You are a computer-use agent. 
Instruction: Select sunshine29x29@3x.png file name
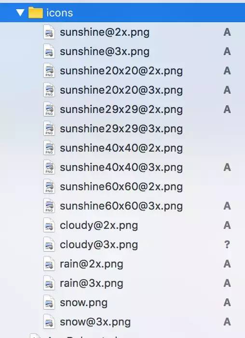click(x=122, y=129)
